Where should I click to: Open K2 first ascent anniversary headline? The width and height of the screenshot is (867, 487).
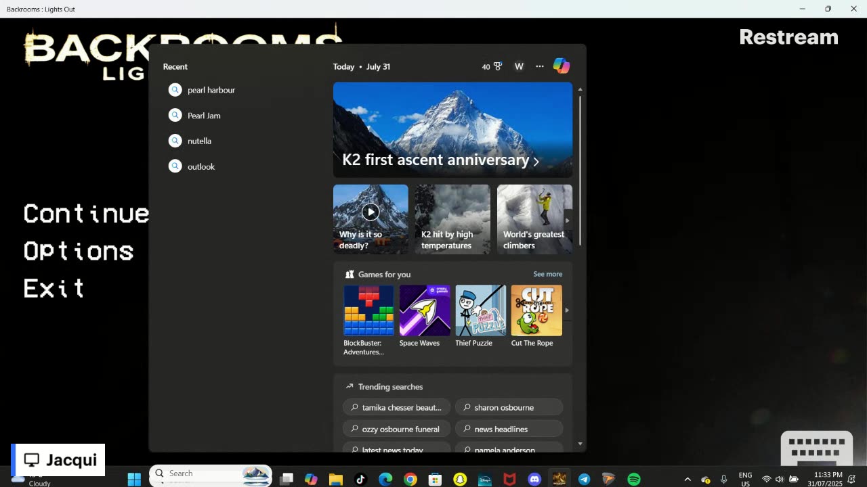click(440, 160)
